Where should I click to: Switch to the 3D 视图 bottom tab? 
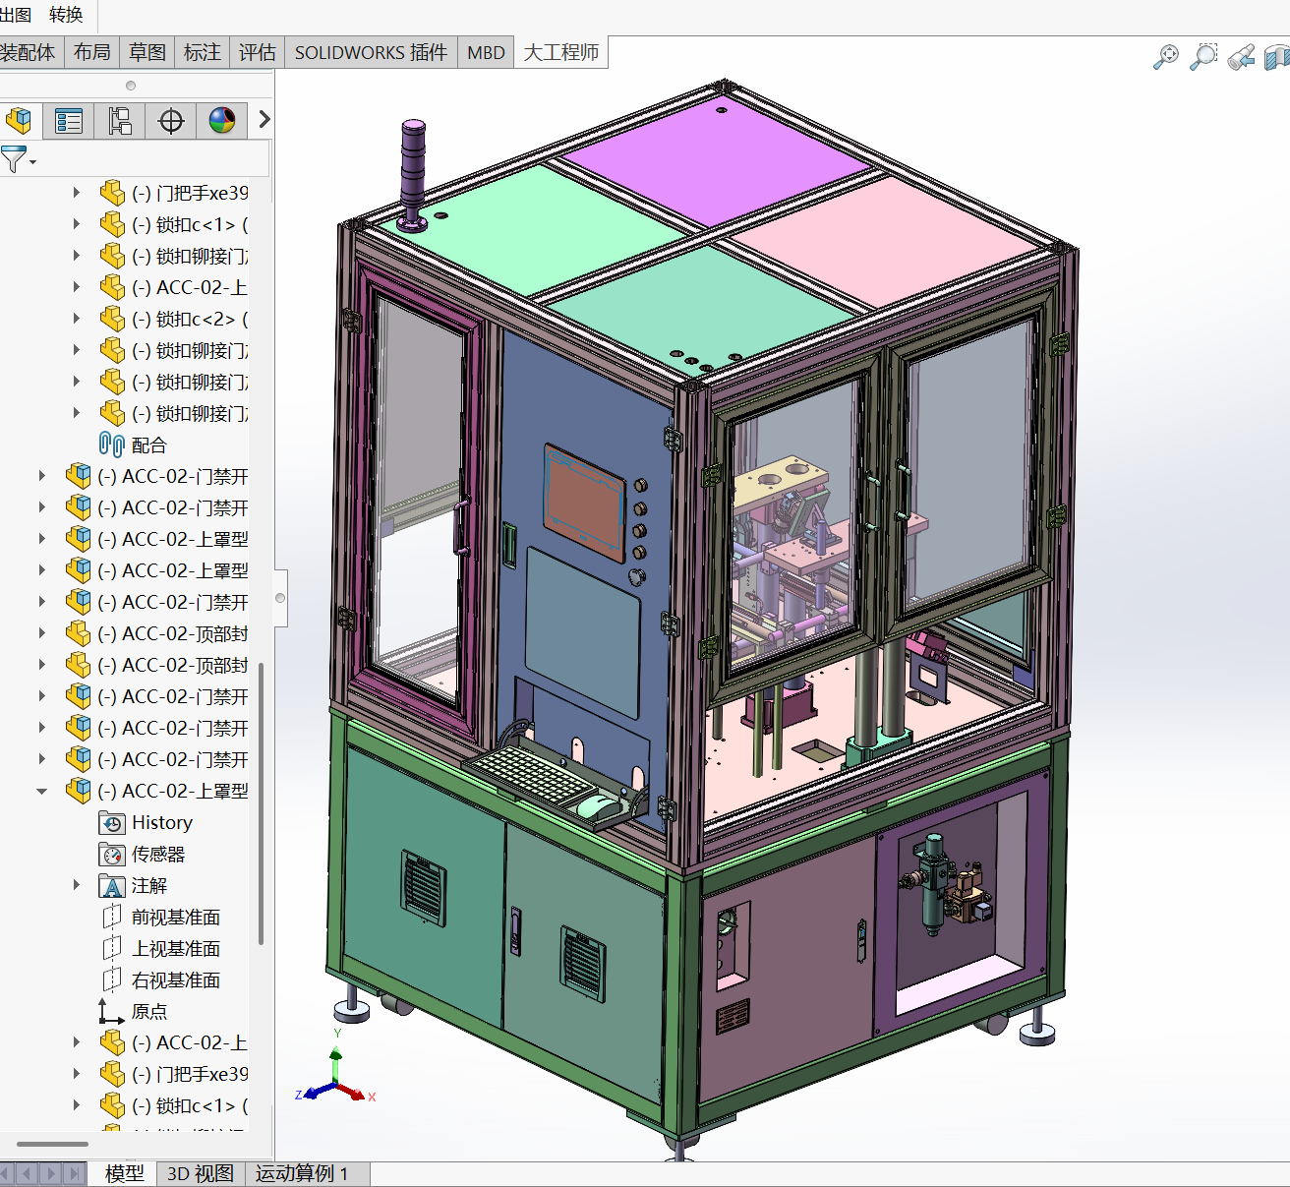click(201, 1173)
